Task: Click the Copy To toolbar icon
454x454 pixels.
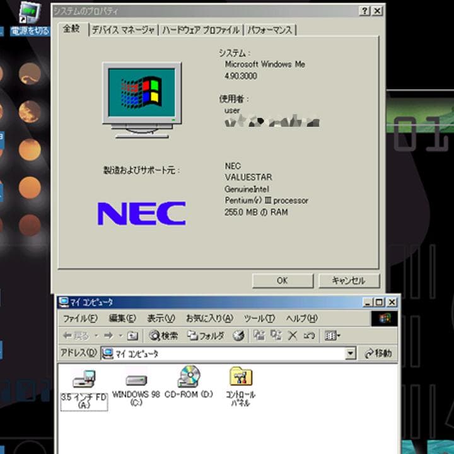Action: (x=276, y=336)
